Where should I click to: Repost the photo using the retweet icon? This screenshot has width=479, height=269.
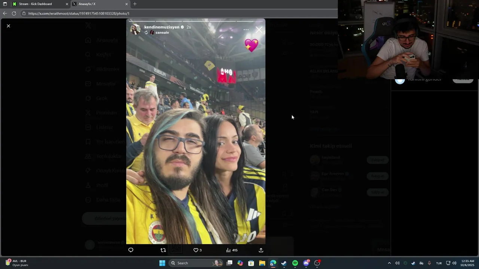point(163,250)
